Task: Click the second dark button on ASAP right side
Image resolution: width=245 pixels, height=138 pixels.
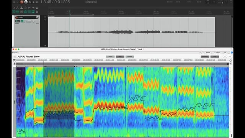Action: tap(215, 57)
